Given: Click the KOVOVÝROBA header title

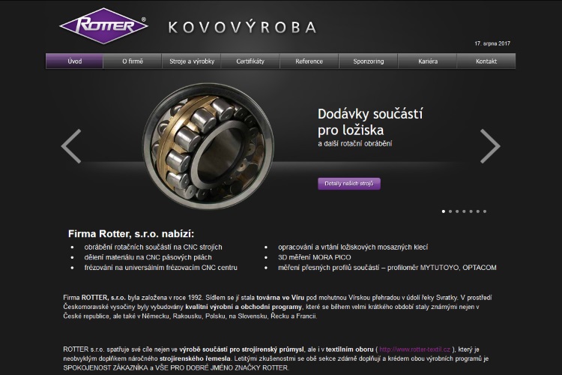Looking at the screenshot, I should pos(243,27).
